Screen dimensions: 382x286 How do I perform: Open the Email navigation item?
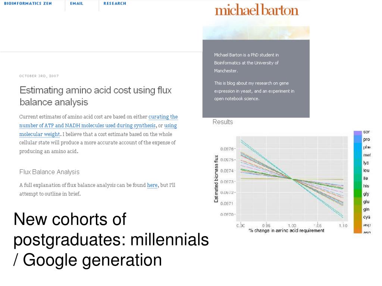(x=76, y=3)
